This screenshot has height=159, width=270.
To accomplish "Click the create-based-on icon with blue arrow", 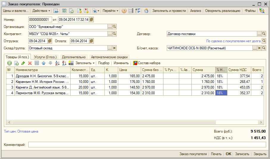I will pos(95,11).
